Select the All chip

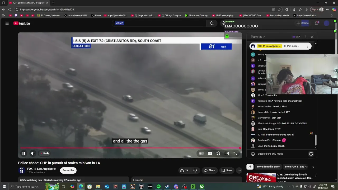tap(250, 167)
